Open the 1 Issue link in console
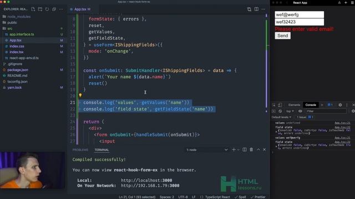Screen dimensions: 355x199 pos(305,117)
